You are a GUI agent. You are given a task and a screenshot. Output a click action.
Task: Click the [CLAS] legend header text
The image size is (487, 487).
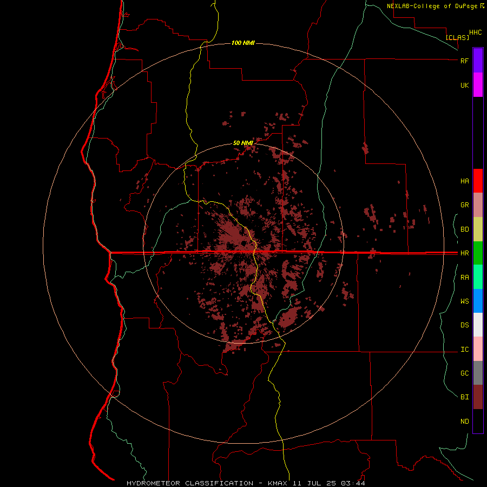(x=457, y=37)
